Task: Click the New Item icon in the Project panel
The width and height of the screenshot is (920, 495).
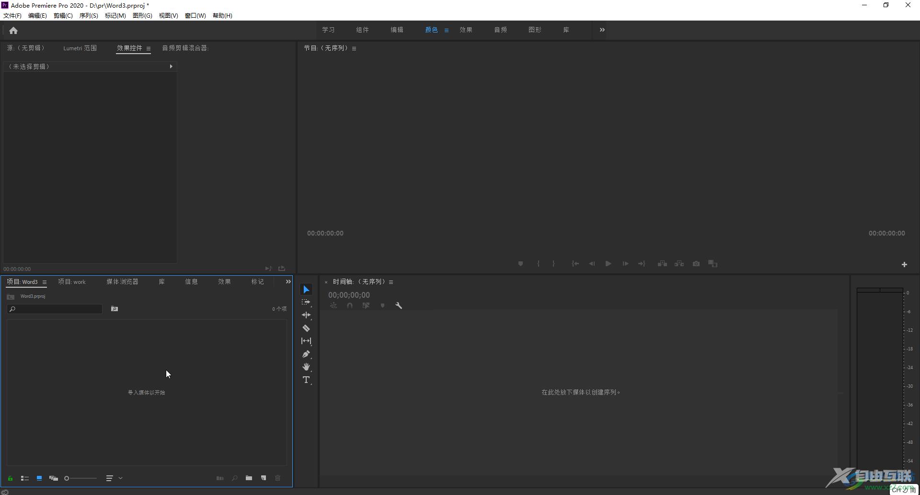Action: tap(264, 478)
